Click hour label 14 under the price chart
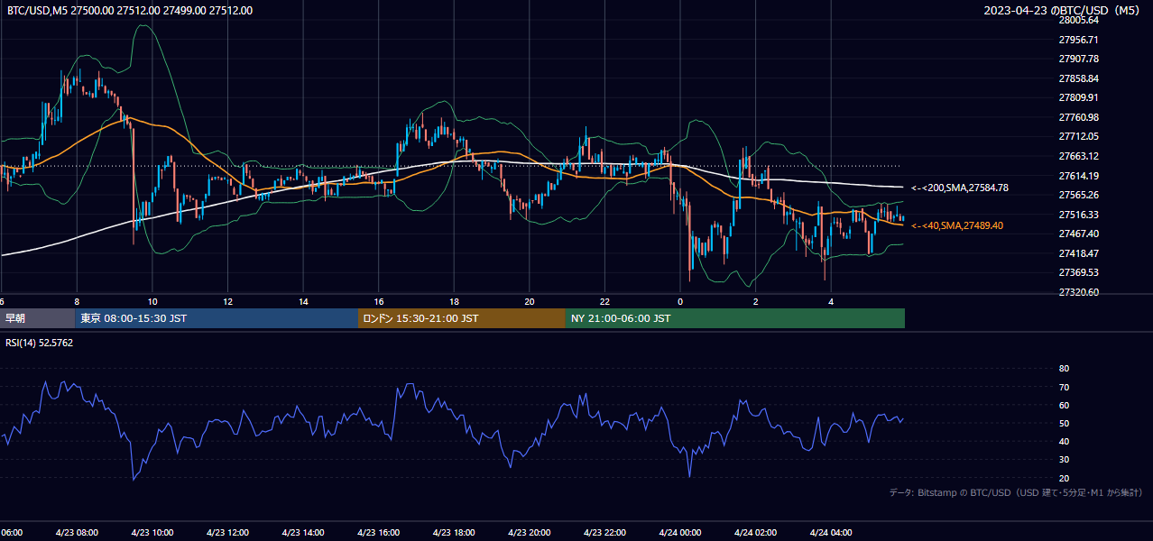The image size is (1153, 541). coord(303,301)
